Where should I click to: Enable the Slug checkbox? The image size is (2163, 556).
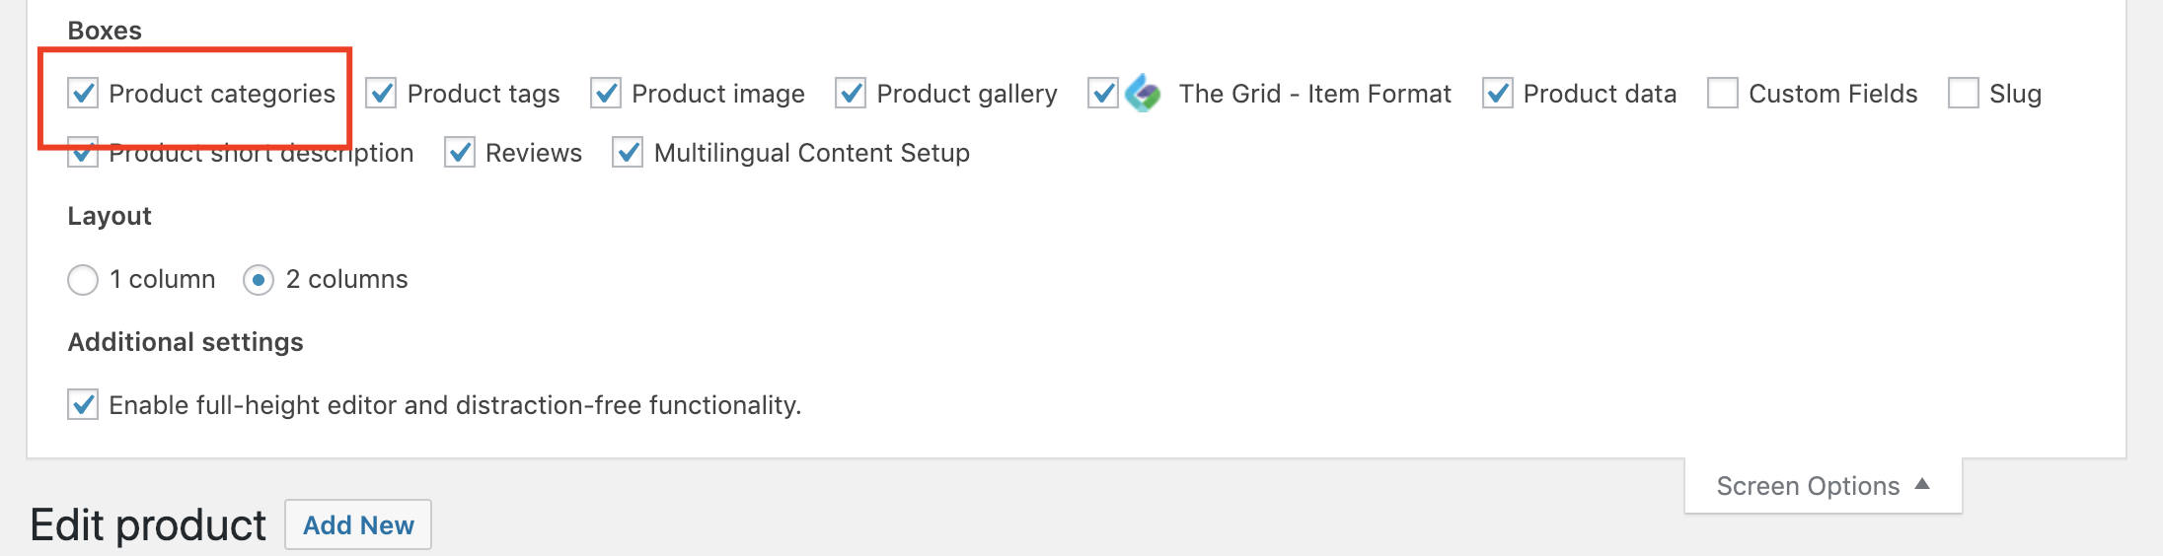(x=1964, y=94)
